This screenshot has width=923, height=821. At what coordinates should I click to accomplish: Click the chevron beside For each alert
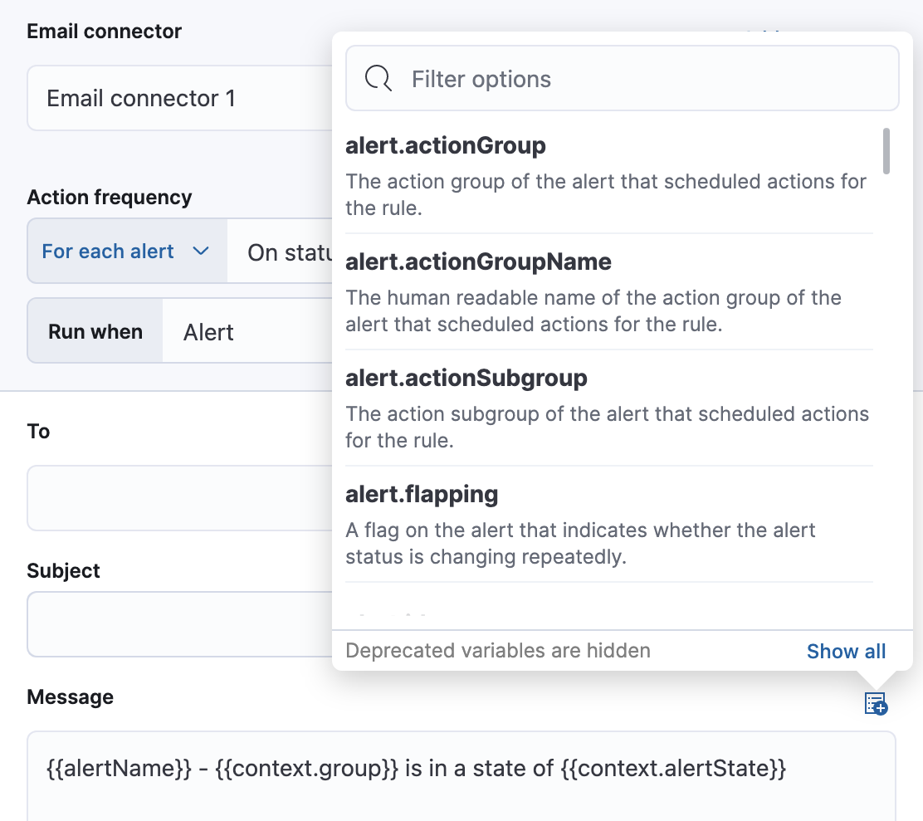(200, 252)
